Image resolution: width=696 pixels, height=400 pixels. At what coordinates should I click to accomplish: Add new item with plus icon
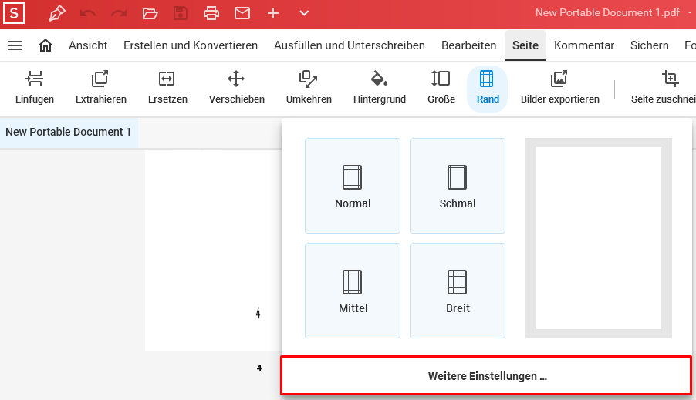pos(273,13)
